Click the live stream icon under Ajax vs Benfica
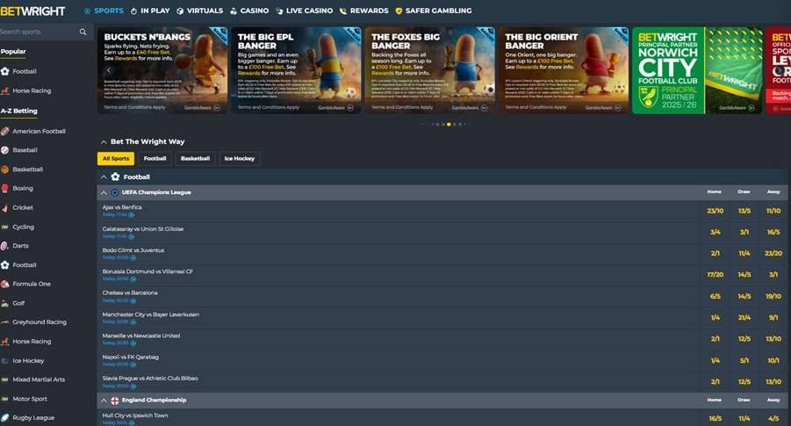The height and width of the screenshot is (426, 791). [x=131, y=215]
